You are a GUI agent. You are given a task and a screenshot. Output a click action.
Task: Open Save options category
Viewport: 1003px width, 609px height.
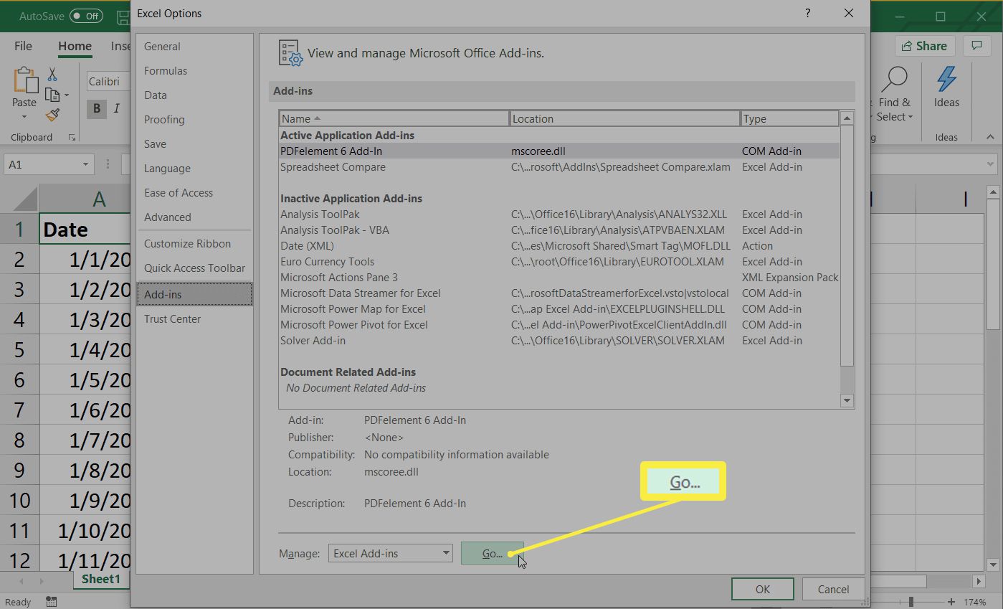[194, 143]
